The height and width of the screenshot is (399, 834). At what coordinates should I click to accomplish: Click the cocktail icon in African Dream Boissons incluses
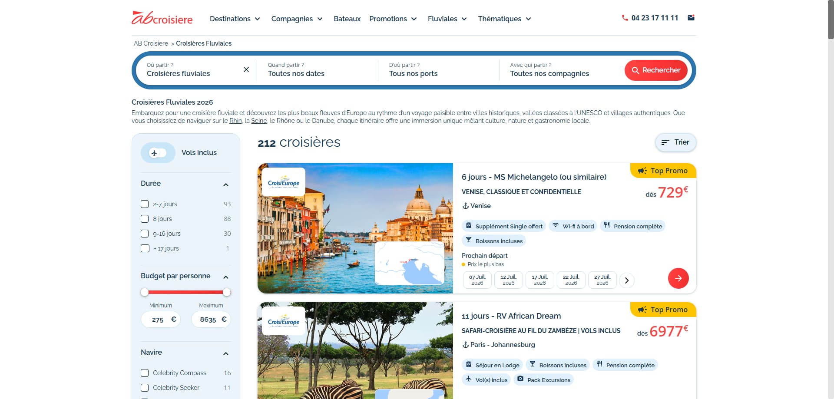(x=533, y=364)
